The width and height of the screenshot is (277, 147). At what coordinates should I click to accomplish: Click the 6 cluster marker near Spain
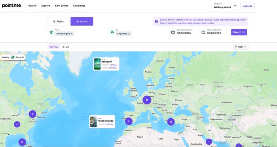click(x=129, y=121)
